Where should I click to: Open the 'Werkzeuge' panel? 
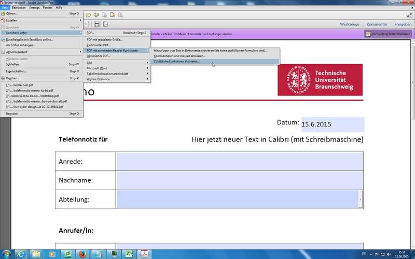click(x=350, y=24)
